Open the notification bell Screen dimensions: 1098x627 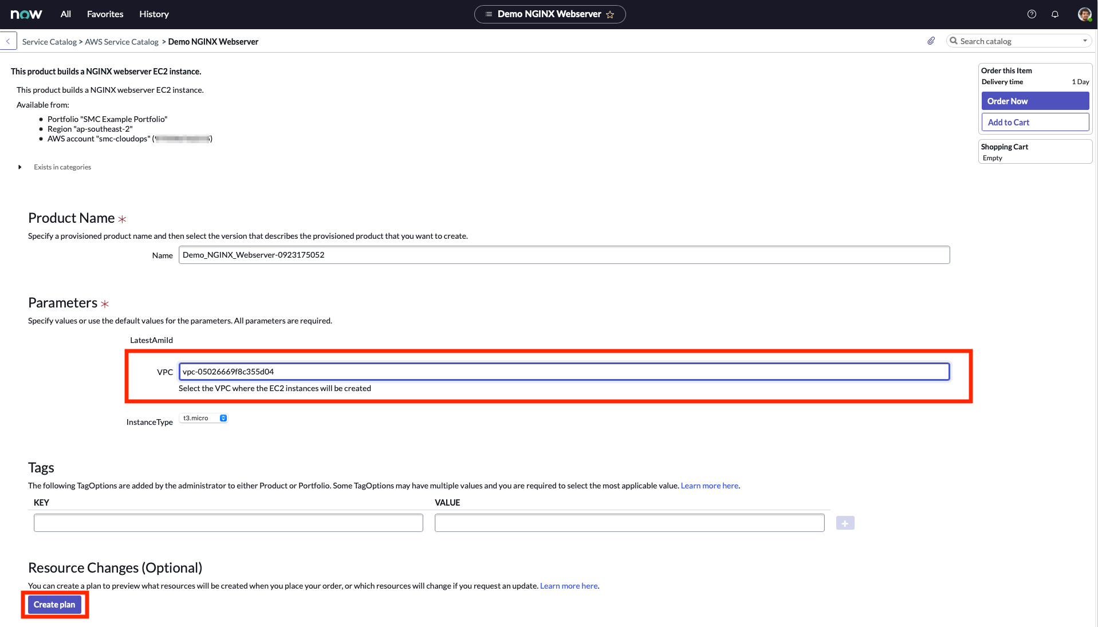point(1054,14)
